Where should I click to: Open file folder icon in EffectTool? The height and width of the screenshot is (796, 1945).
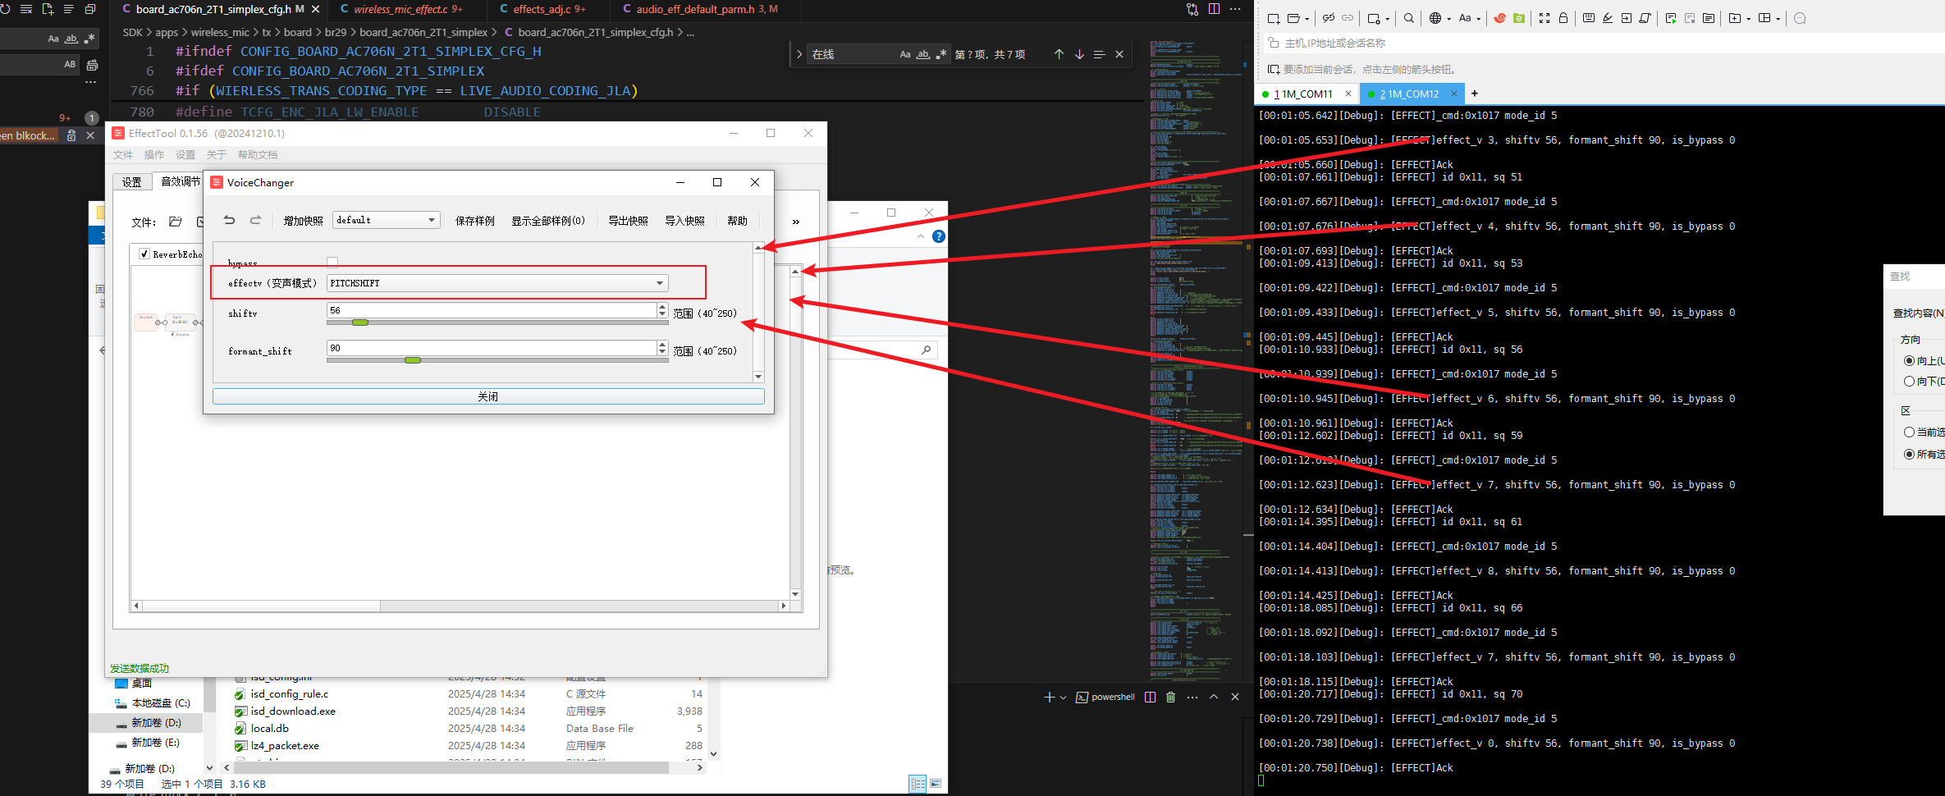(176, 222)
